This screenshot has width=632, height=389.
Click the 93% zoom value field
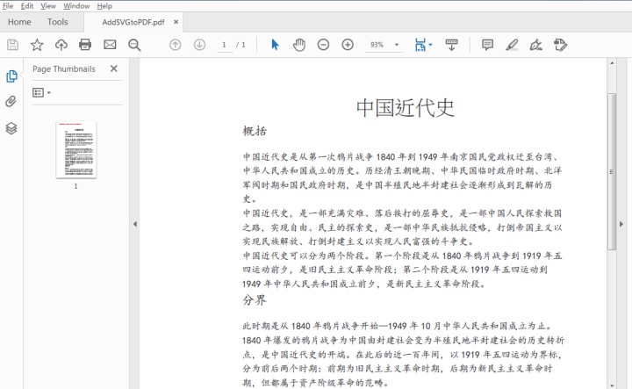pyautogui.click(x=377, y=45)
